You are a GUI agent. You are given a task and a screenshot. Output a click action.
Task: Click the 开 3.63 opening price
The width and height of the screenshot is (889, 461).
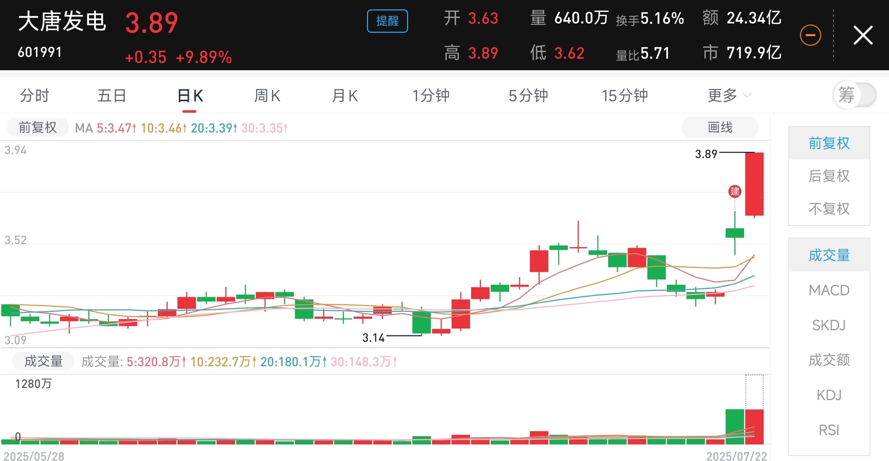click(471, 18)
